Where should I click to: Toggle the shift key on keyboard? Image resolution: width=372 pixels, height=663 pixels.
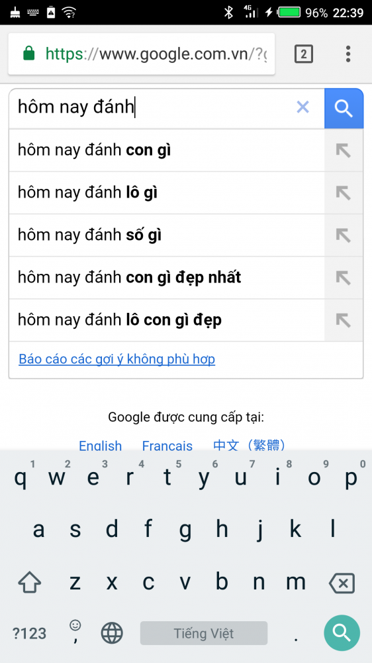(x=30, y=583)
